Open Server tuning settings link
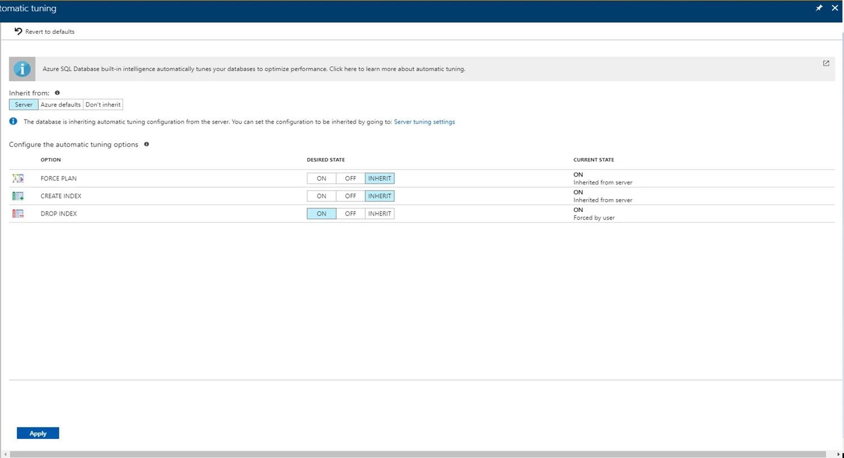 (x=424, y=121)
